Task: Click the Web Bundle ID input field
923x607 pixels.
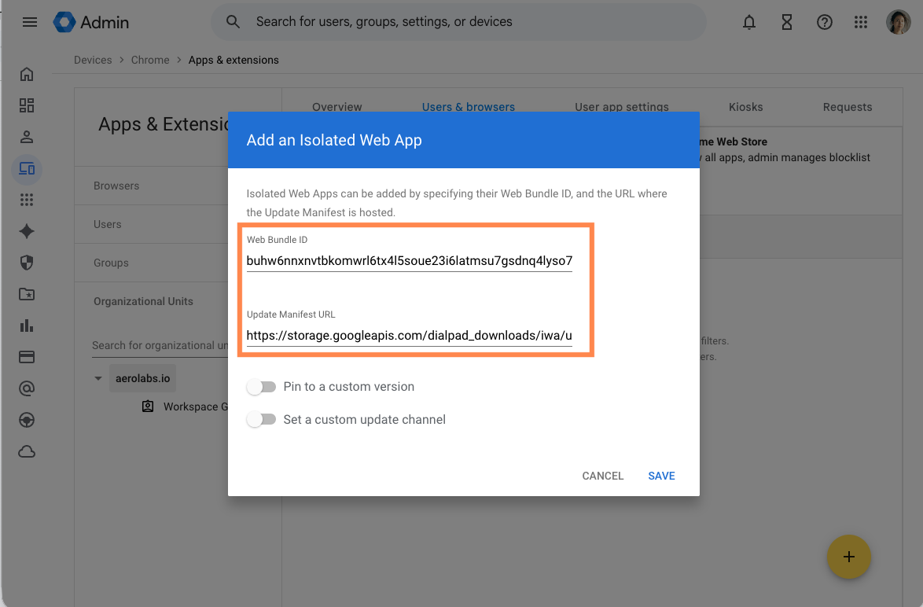Action: [x=409, y=259]
